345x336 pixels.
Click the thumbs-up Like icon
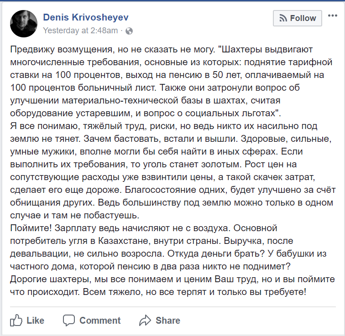(x=16, y=320)
